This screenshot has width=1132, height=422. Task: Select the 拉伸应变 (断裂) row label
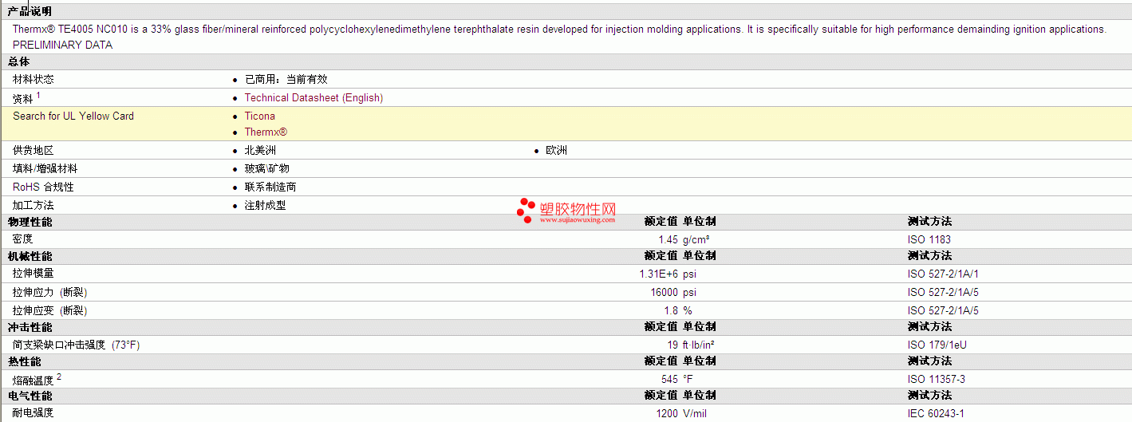point(50,310)
